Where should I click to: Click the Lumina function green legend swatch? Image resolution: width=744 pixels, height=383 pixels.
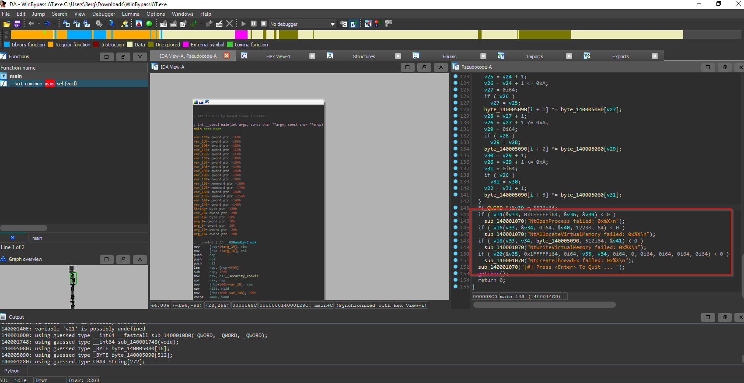(x=230, y=44)
